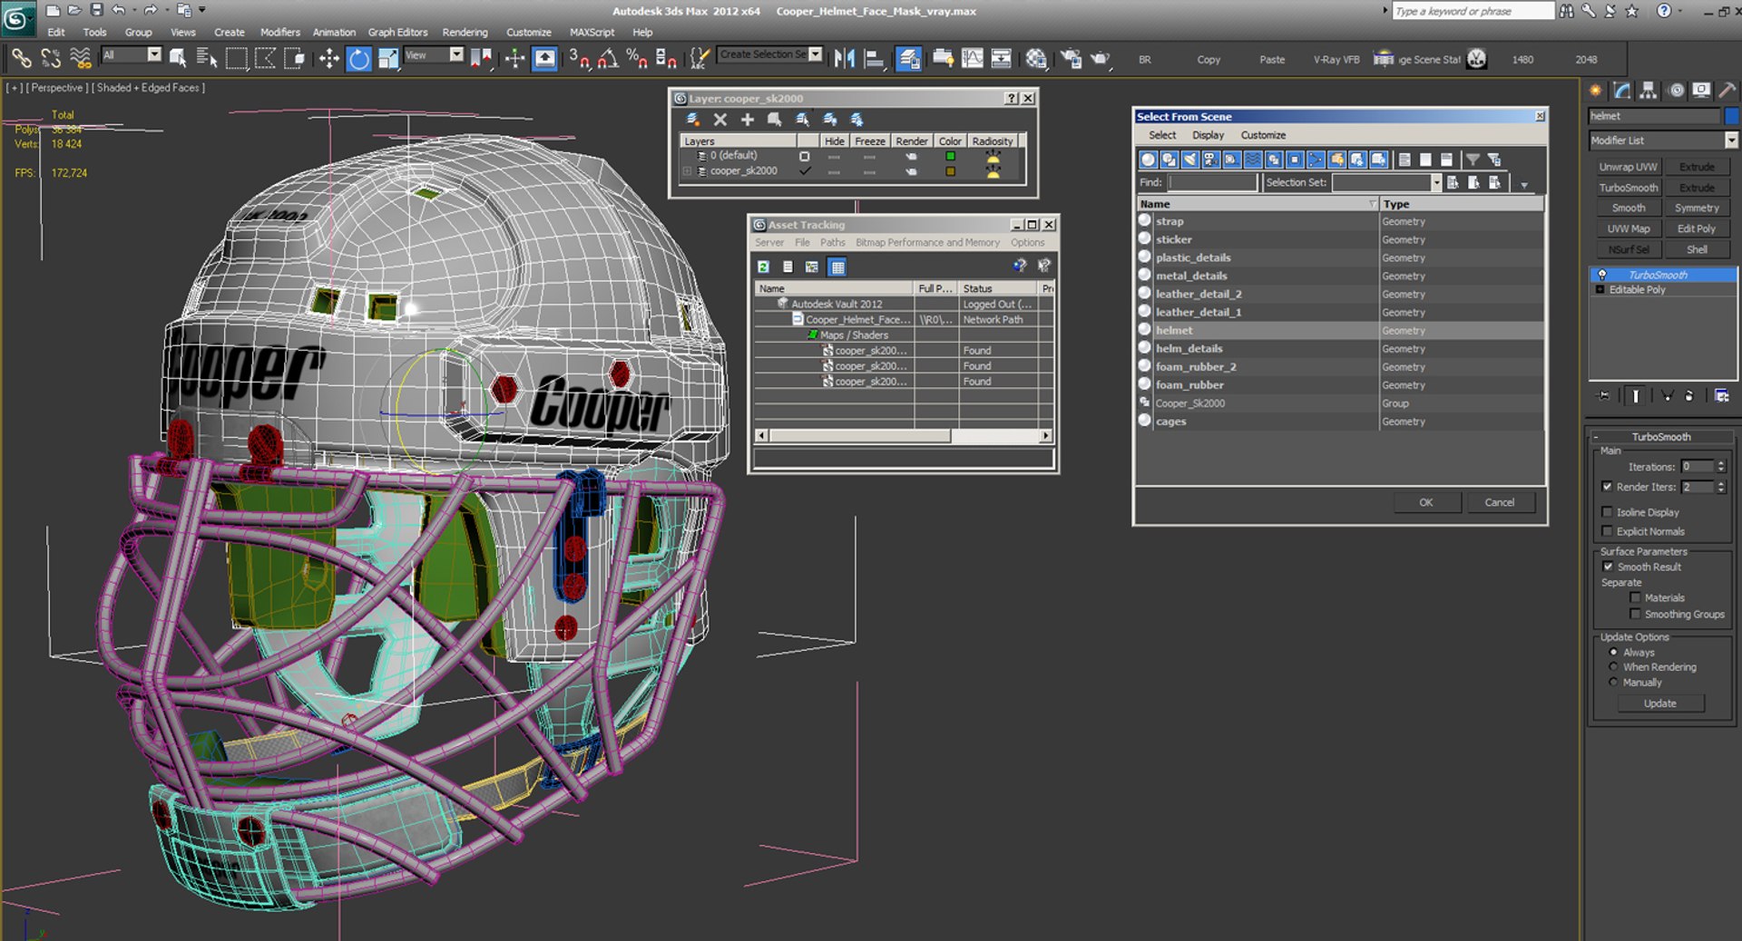Open the Manage Layers toolbar icon
The width and height of the screenshot is (1742, 941).
[908, 59]
